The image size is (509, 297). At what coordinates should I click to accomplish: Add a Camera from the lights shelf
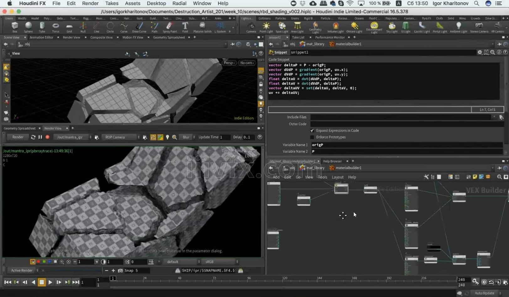[x=251, y=27]
